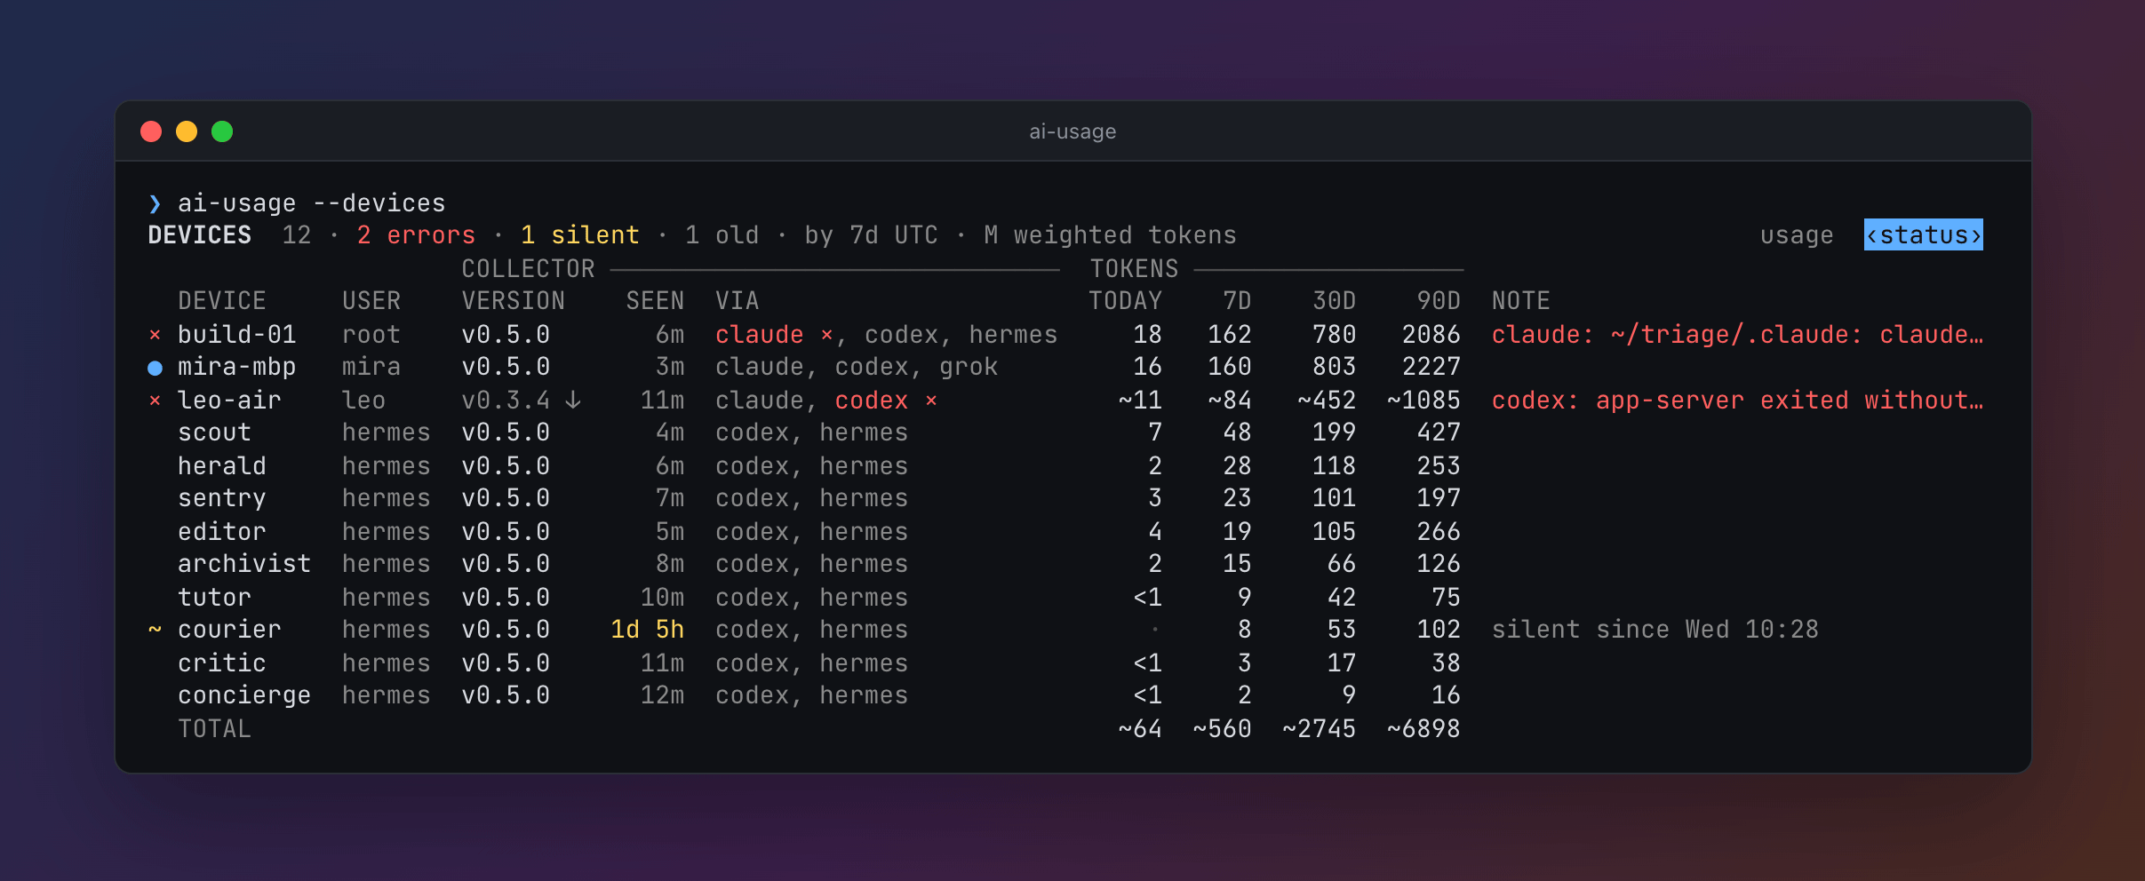
Task: Click the green zoom window button
Action: click(222, 131)
